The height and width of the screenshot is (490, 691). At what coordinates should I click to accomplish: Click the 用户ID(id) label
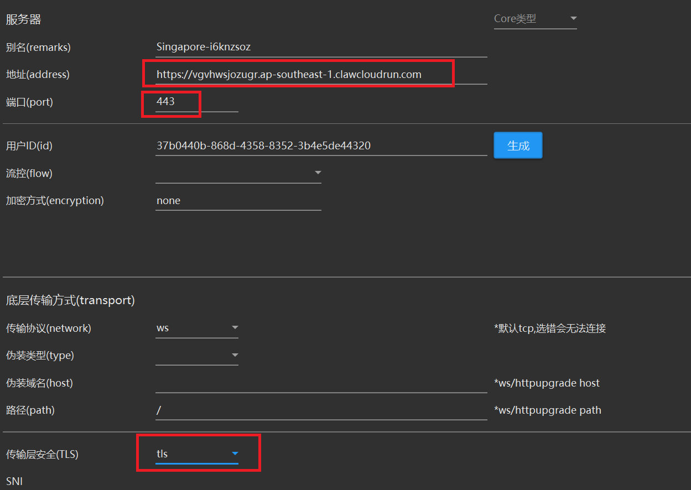pyautogui.click(x=29, y=146)
